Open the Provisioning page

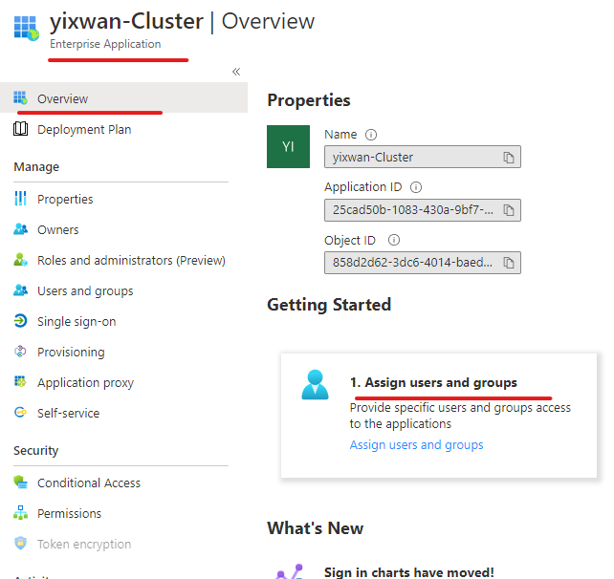click(71, 353)
